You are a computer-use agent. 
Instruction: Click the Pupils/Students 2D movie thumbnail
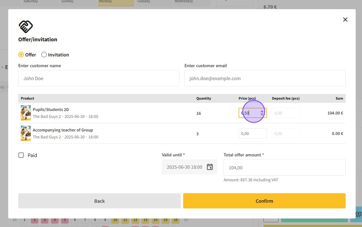(x=26, y=113)
